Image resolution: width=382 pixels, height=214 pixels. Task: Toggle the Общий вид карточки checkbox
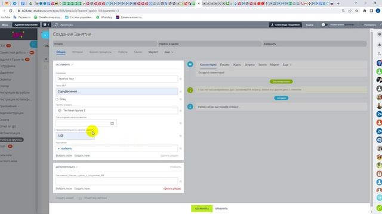(80, 198)
